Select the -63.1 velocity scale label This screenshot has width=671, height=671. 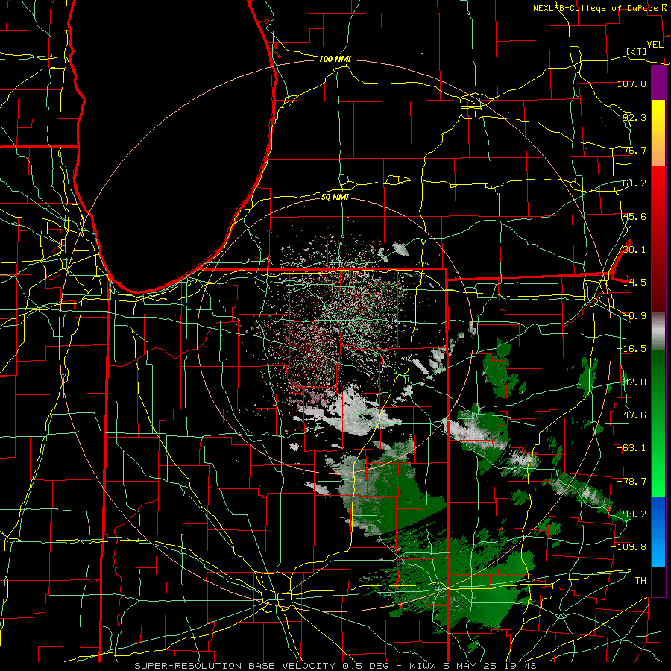(x=631, y=448)
